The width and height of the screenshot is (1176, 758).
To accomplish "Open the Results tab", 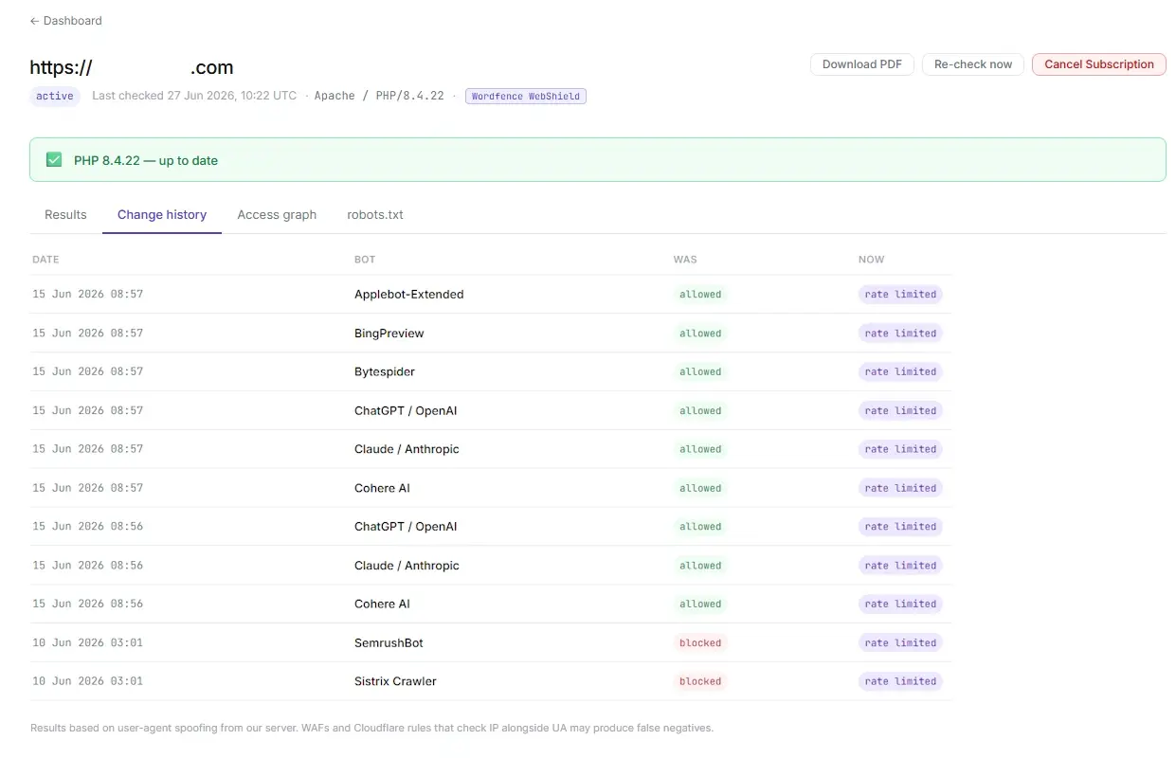I will coord(65,215).
